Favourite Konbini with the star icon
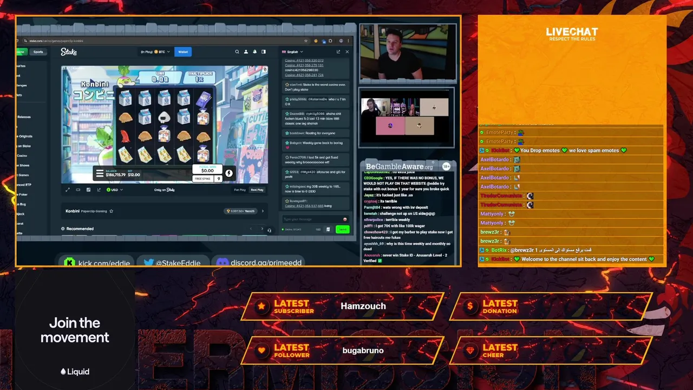Image resolution: width=693 pixels, height=390 pixels. click(x=112, y=211)
